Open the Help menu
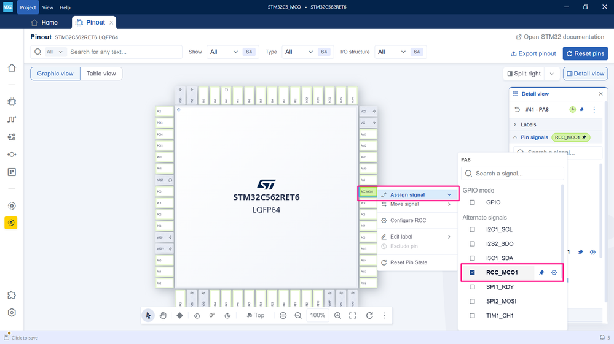Screen dimensions: 614x344 pos(65,7)
